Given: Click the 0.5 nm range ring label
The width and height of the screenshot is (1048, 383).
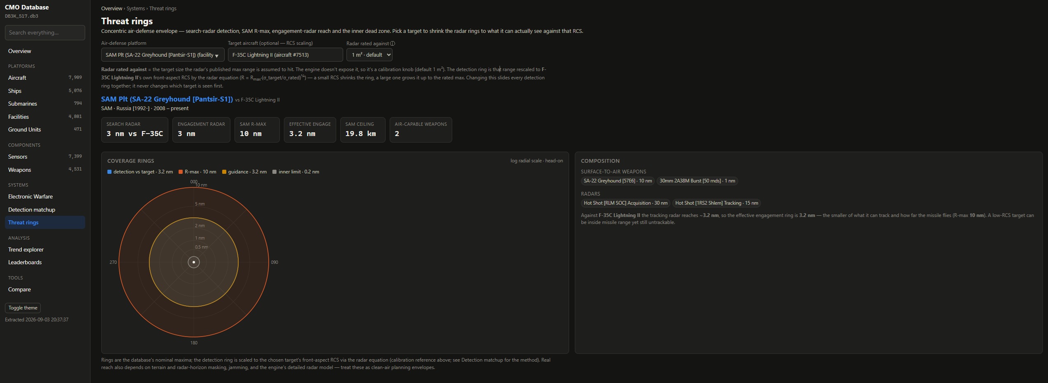Looking at the screenshot, I should coord(201,247).
